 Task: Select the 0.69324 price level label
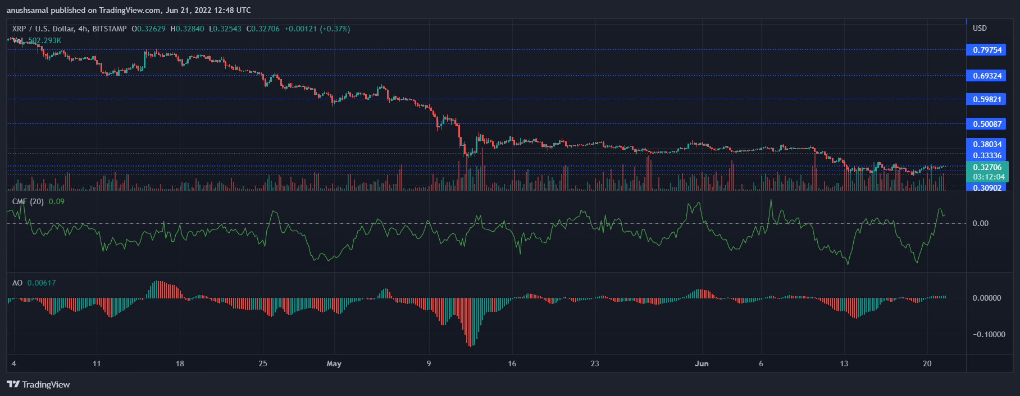[987, 76]
